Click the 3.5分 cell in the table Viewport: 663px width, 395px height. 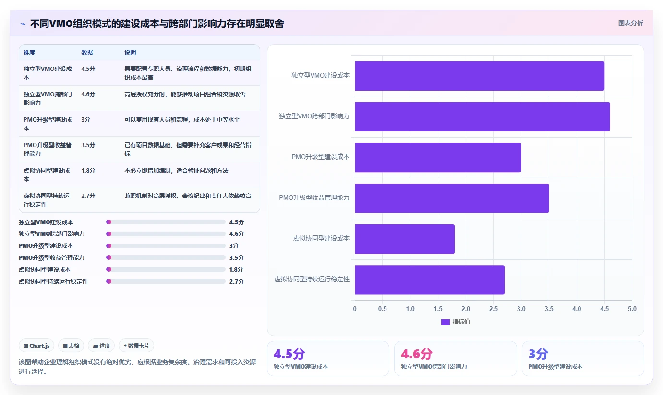pyautogui.click(x=88, y=145)
